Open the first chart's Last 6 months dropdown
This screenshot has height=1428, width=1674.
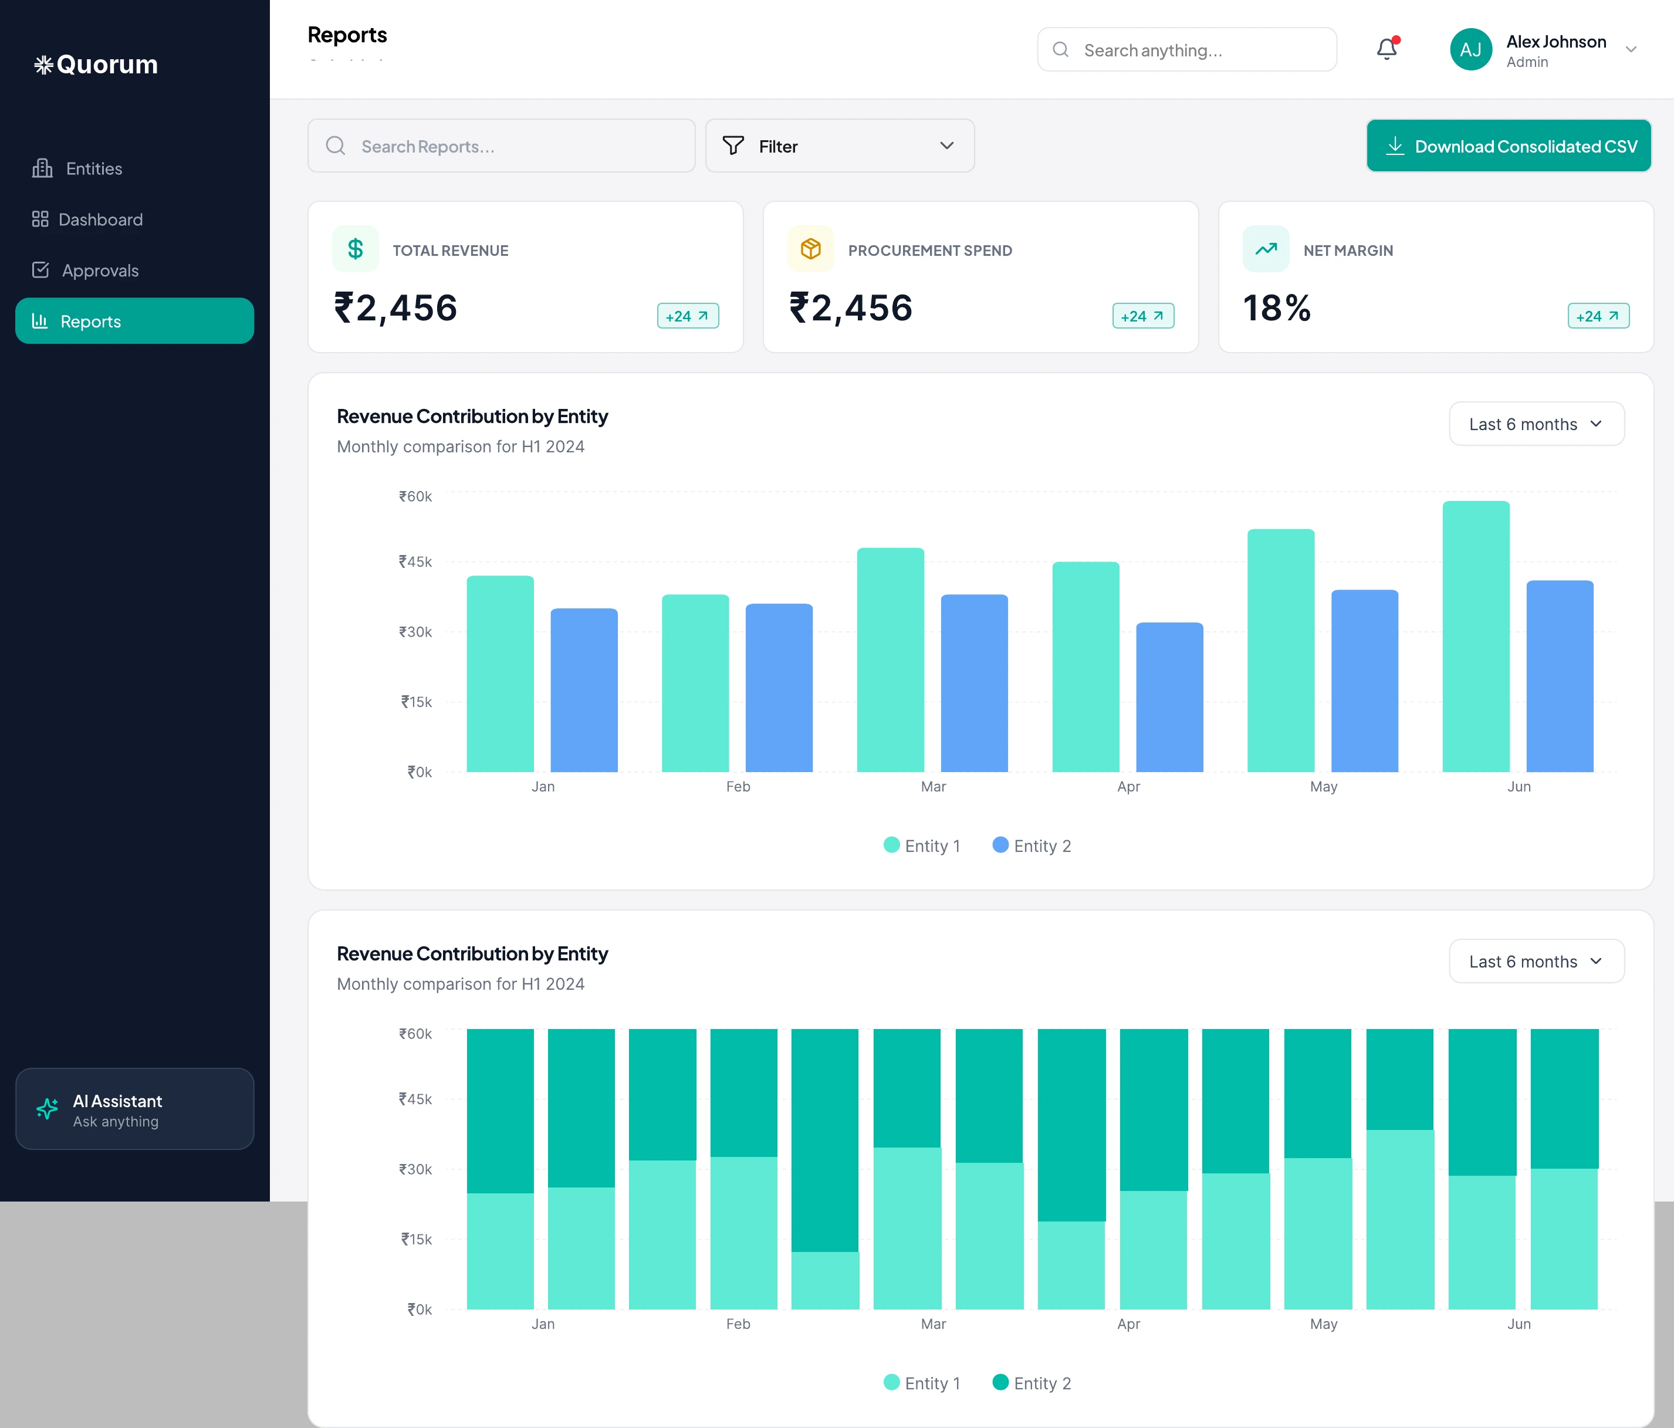tap(1536, 424)
